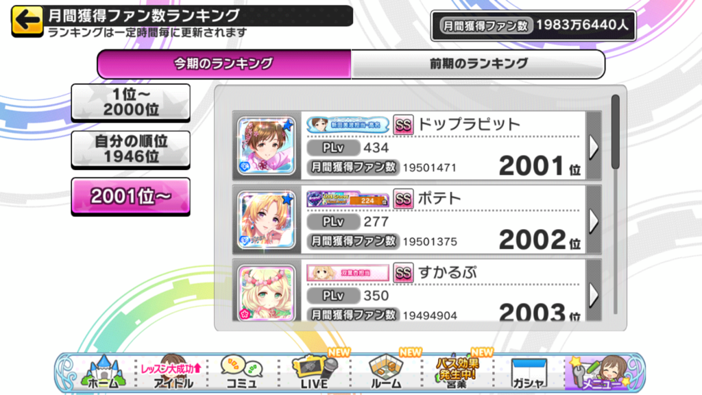The height and width of the screenshot is (395, 702).
Task: Open the ホーム castle icon
Action: point(103,371)
